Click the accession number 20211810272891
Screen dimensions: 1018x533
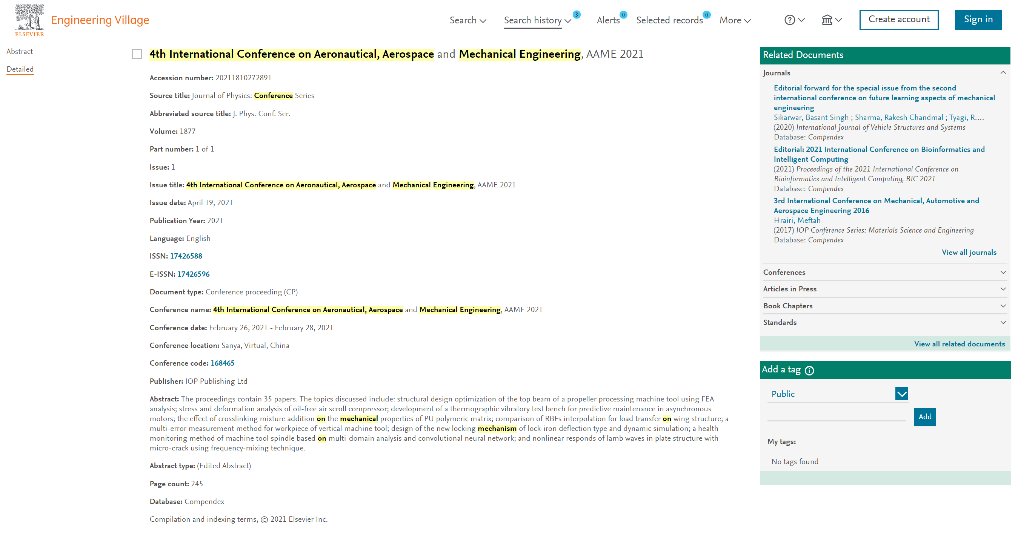tap(243, 78)
